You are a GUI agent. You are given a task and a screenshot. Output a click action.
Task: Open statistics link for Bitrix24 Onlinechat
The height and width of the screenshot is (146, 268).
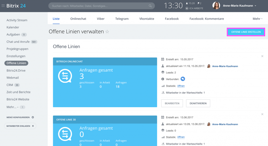point(181,86)
